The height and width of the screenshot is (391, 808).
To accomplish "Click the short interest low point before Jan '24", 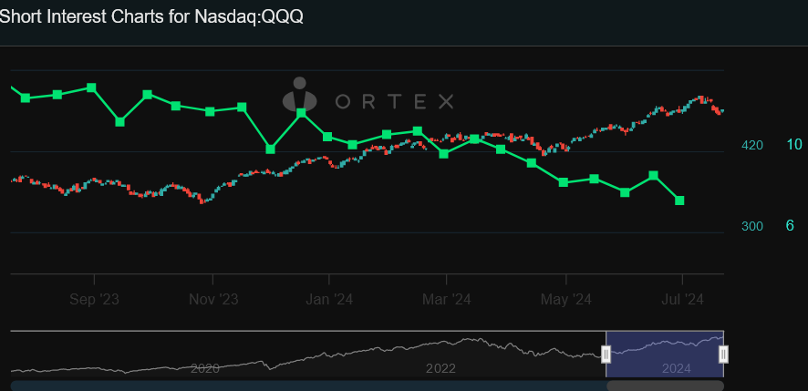I will (271, 149).
